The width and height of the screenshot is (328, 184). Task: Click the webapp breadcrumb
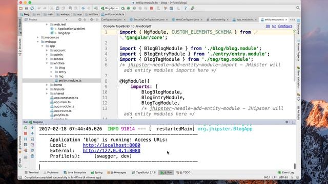click(x=63, y=14)
